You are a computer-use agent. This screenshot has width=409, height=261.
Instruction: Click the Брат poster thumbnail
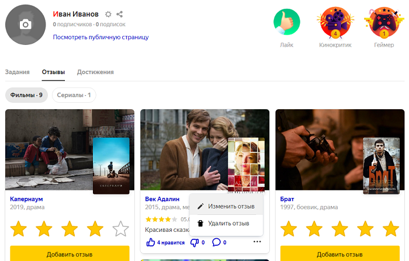click(x=382, y=166)
